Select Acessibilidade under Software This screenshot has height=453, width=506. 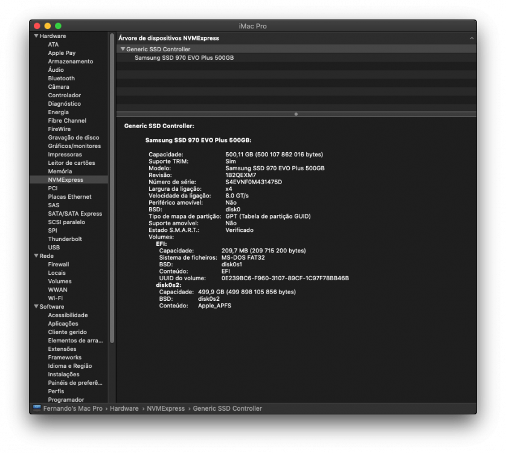(68, 315)
